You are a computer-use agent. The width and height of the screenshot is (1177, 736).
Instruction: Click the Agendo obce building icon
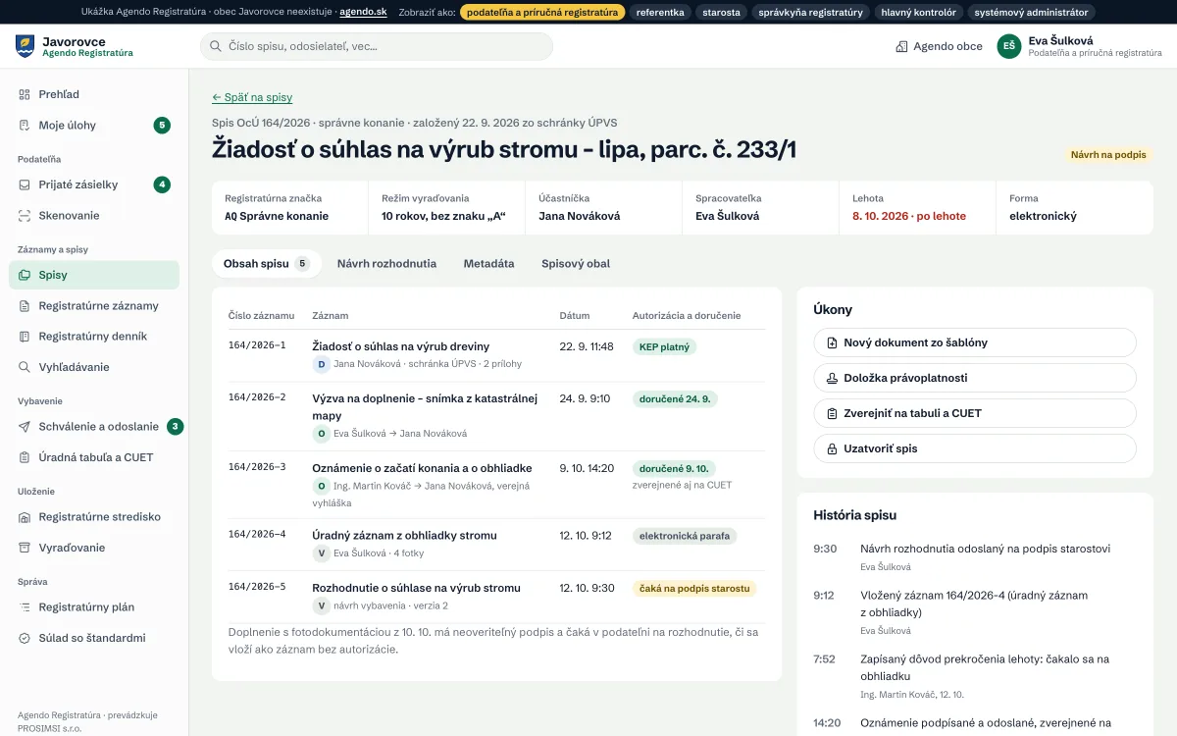(x=901, y=46)
